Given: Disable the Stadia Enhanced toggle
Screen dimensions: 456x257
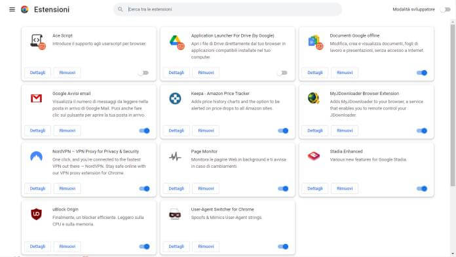Looking at the screenshot, I should pos(422,189).
